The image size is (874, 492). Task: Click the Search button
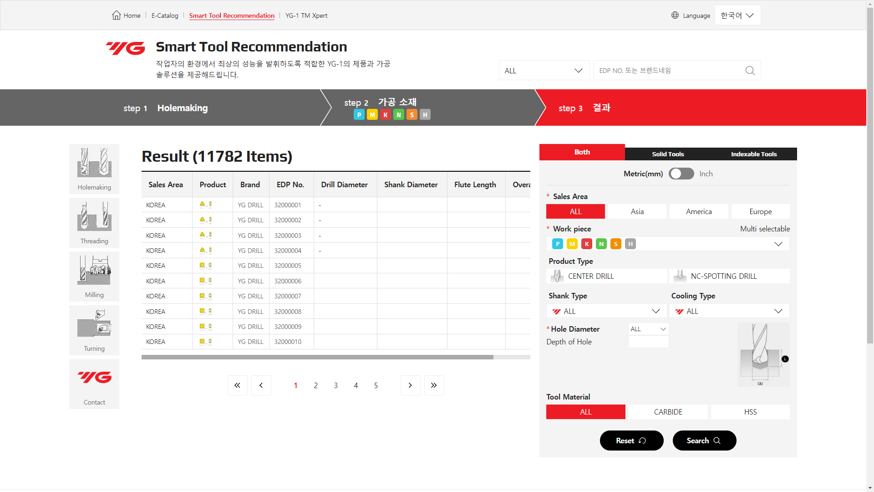tap(704, 441)
